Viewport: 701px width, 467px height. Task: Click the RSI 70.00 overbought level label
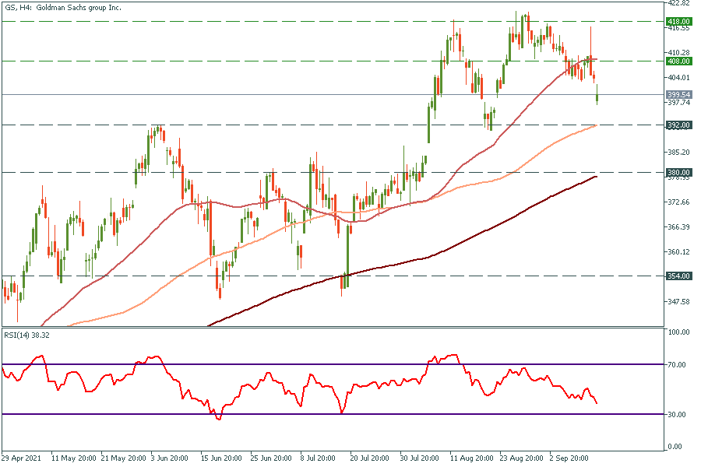(677, 364)
